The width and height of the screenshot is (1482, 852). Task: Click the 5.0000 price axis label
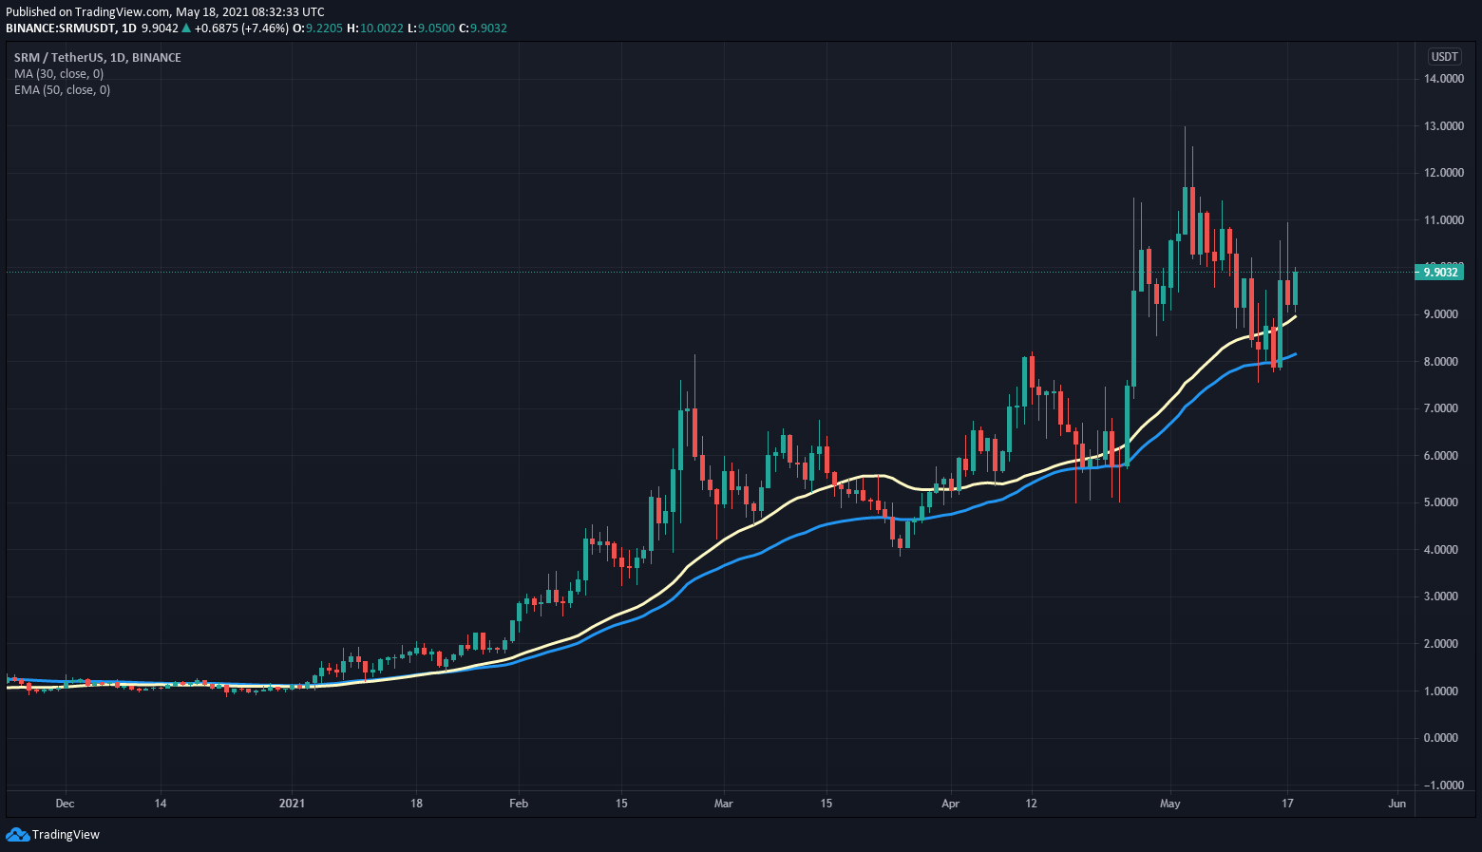1443,502
